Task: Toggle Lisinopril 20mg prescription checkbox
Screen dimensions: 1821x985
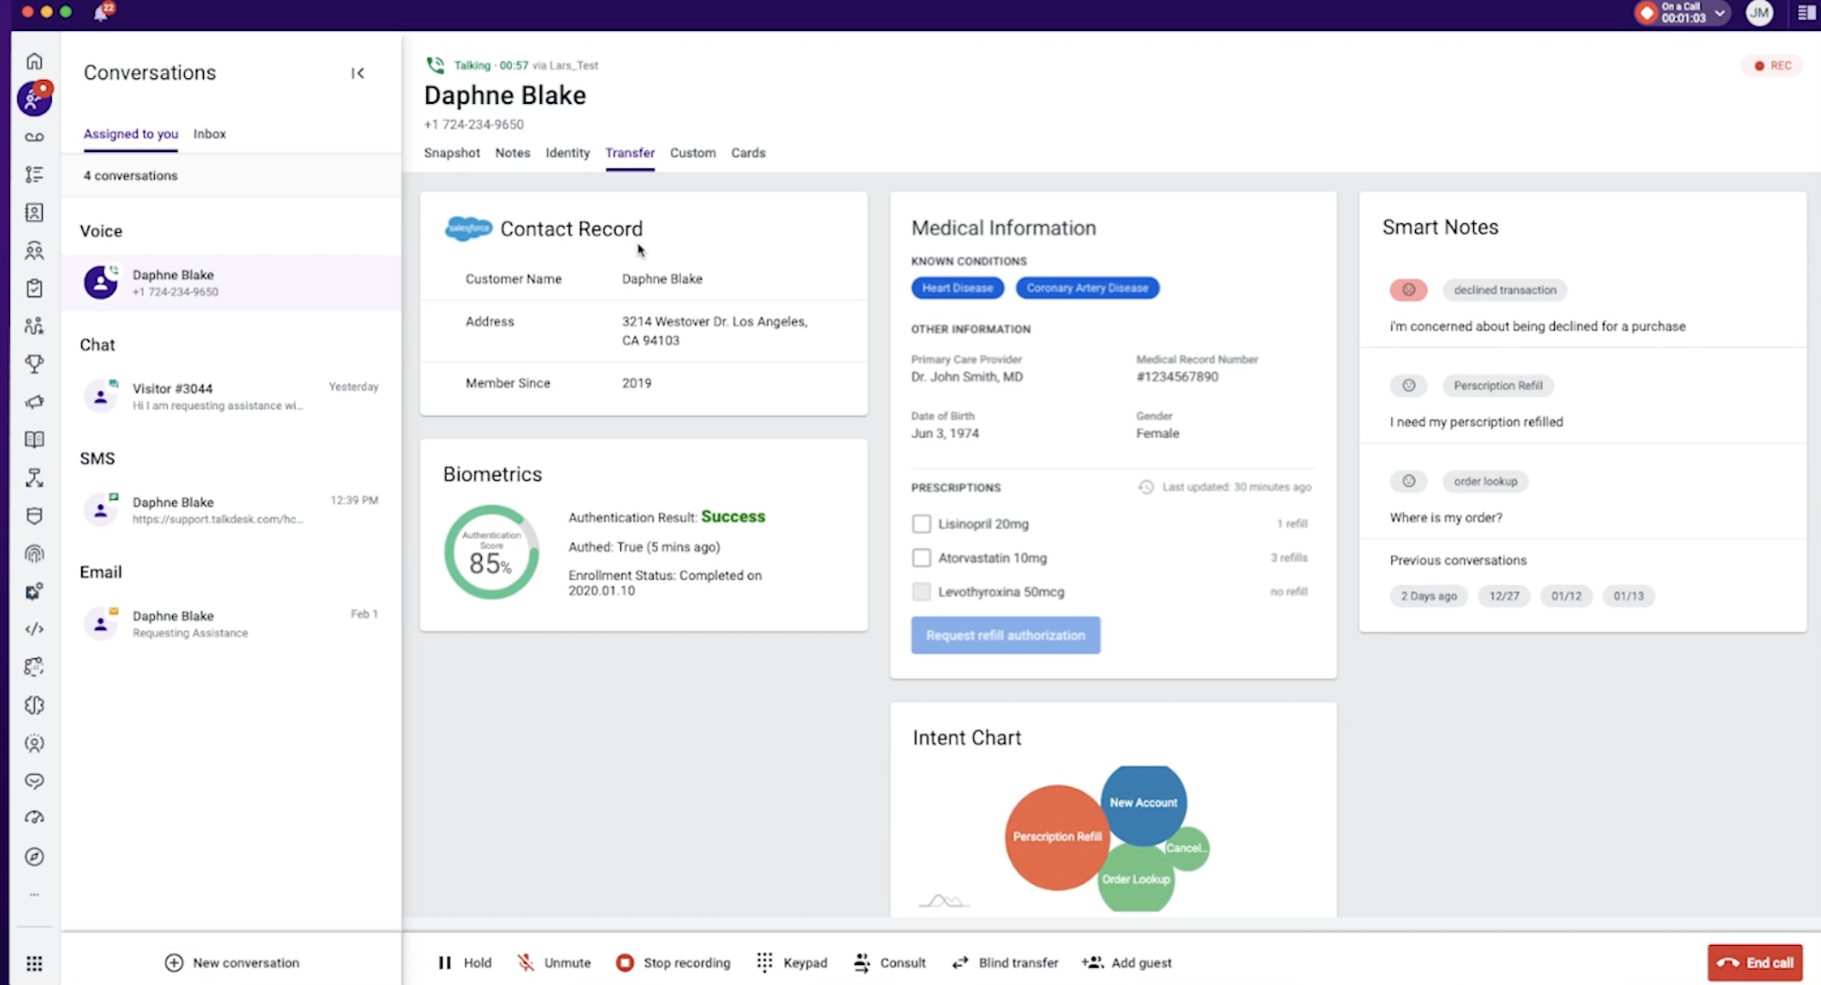Action: pos(921,523)
